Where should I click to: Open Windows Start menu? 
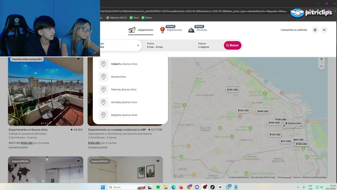click(x=103, y=187)
